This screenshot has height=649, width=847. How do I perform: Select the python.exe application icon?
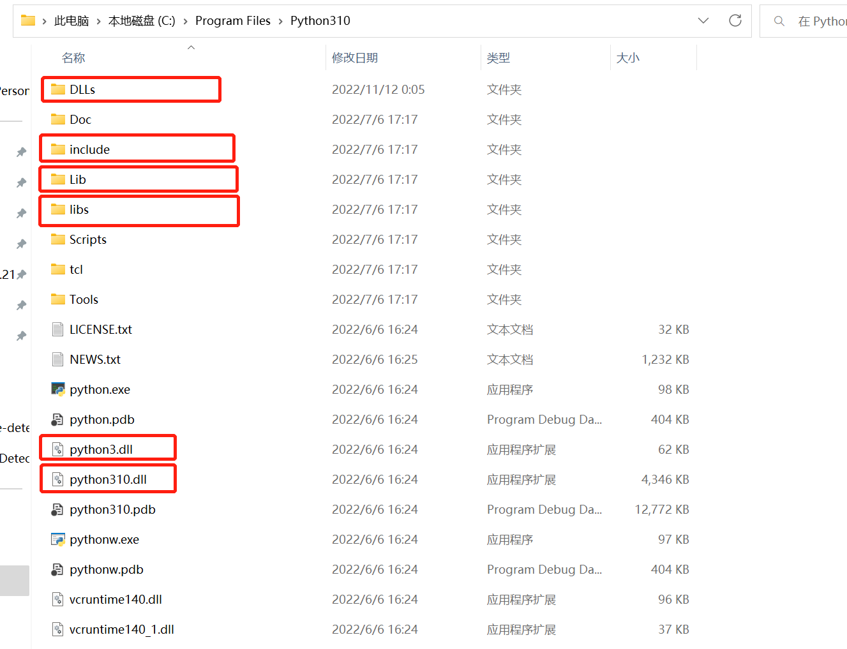coord(58,389)
